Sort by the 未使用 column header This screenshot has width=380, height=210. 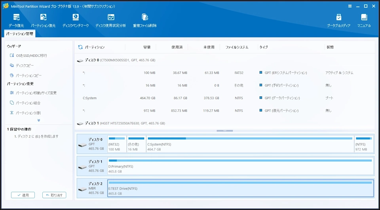[x=209, y=47]
